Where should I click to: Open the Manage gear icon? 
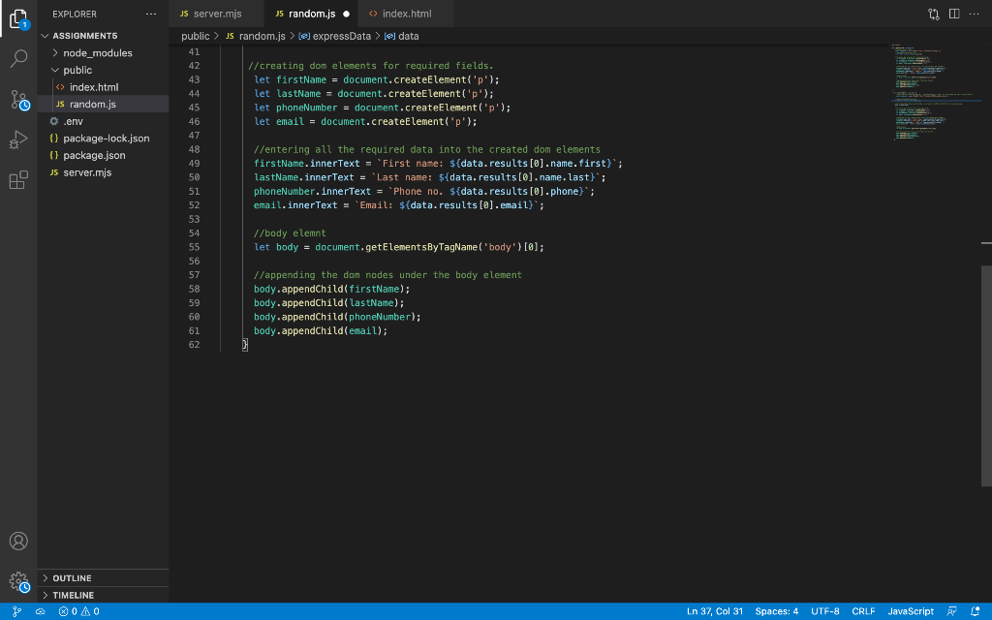point(18,581)
